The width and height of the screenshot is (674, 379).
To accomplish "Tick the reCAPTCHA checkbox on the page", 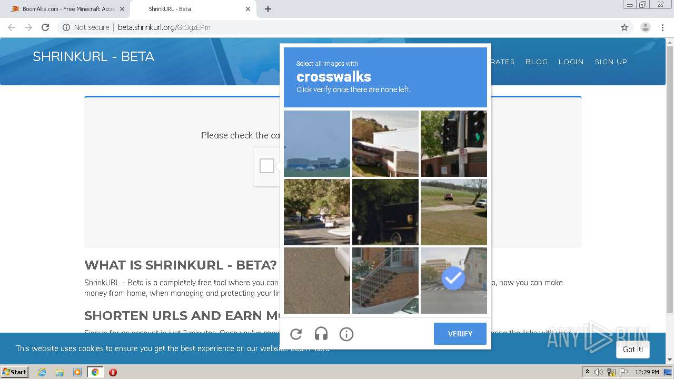I will (x=267, y=166).
